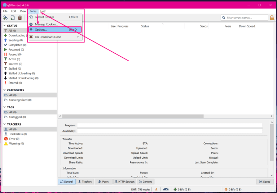Collapse the TAGS section

(x=5, y=107)
